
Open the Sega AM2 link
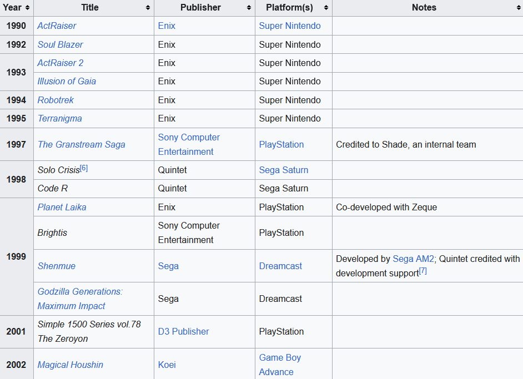414,259
